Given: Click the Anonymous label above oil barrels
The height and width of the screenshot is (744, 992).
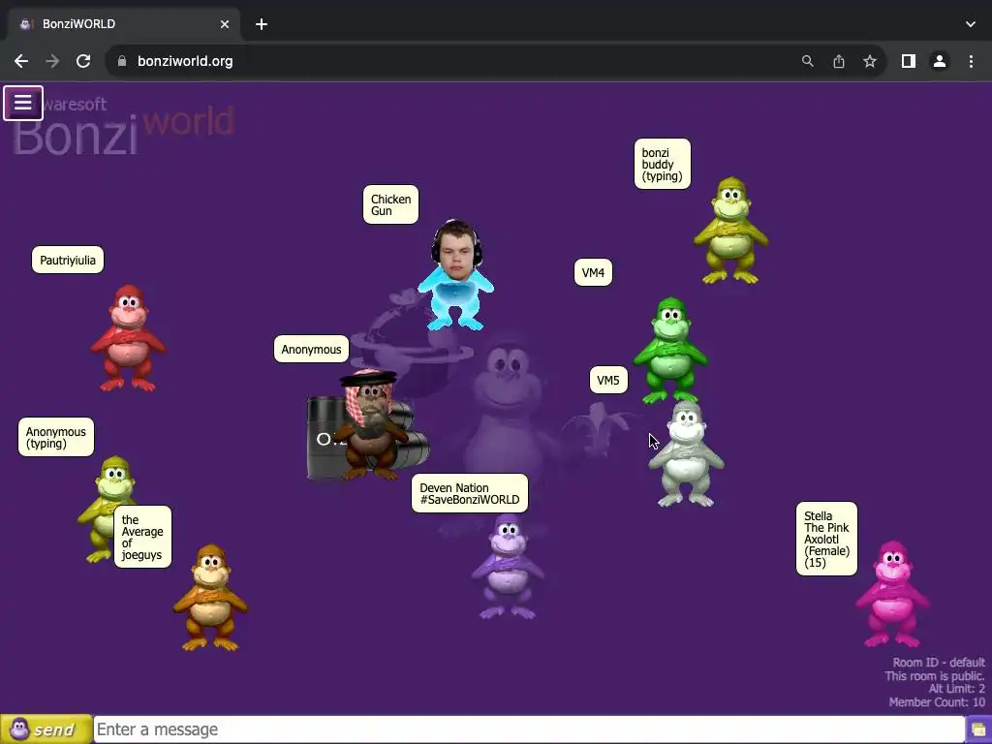Looking at the screenshot, I should [311, 349].
